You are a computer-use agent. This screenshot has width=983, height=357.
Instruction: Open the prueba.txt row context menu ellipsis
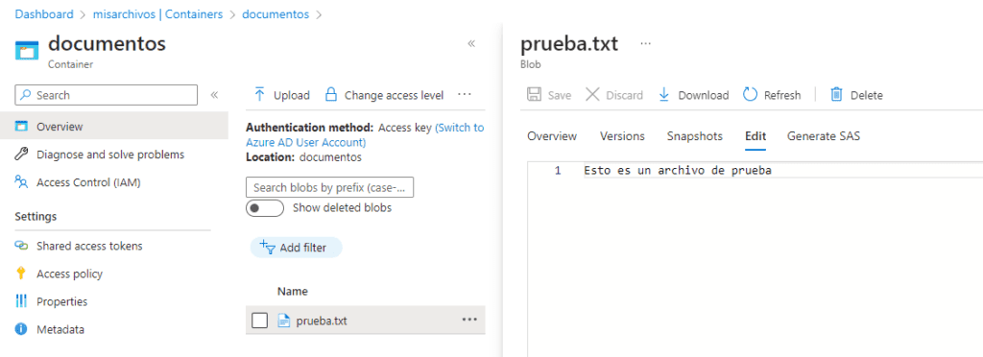tap(469, 320)
